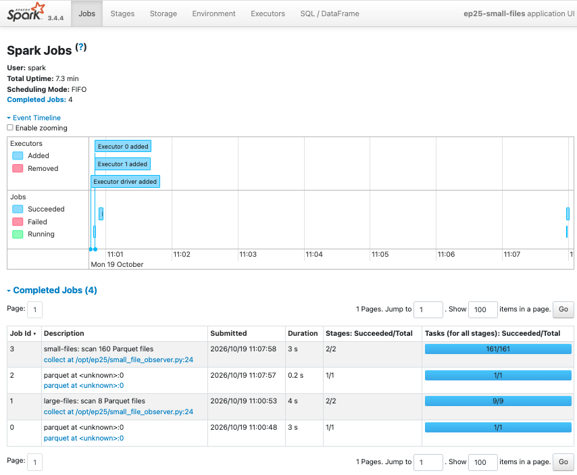Open collect link for large-files job 1

pyautogui.click(x=118, y=411)
